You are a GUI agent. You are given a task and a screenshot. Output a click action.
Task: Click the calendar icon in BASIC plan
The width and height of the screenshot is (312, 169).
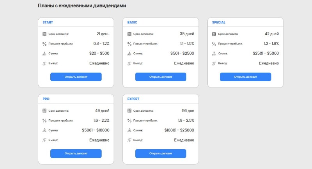pos(129,34)
